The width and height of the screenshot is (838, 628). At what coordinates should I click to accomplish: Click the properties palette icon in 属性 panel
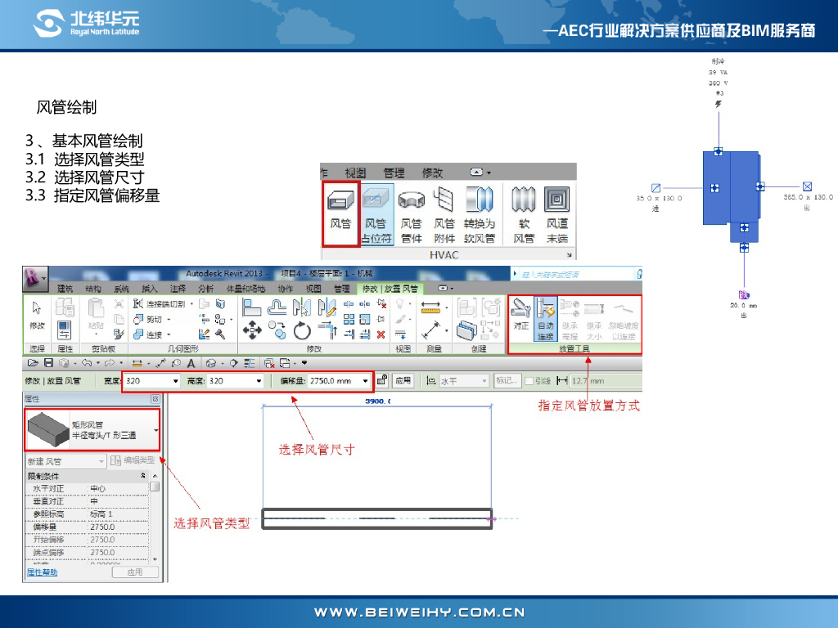pos(64,330)
